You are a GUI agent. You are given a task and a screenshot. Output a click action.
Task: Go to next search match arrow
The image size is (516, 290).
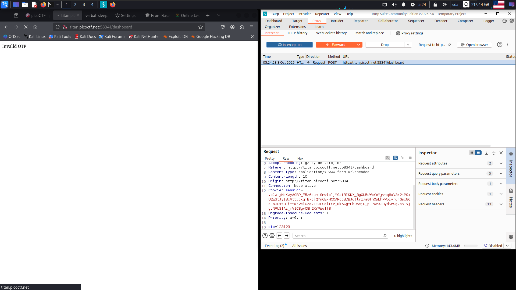click(x=287, y=236)
